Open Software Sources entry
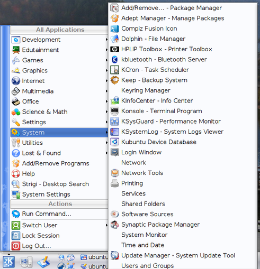Viewport: 260px width, 269px height. point(183,214)
